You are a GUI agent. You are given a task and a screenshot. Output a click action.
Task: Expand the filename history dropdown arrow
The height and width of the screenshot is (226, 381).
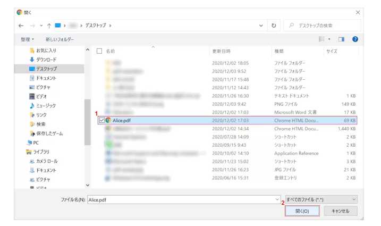tap(277, 198)
